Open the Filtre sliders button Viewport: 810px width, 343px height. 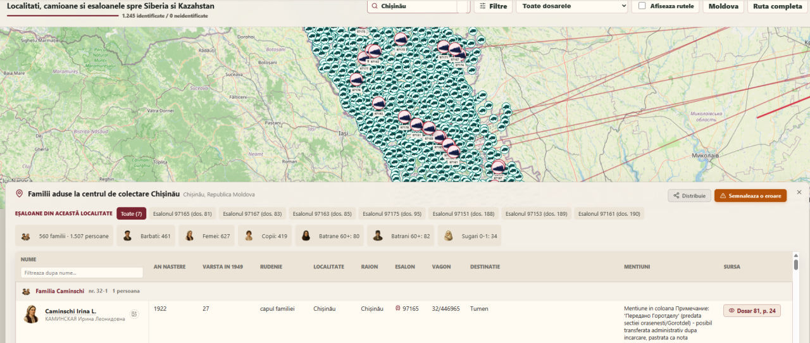[493, 6]
